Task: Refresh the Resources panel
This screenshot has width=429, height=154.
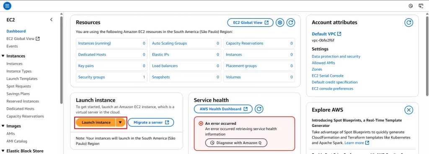Action: coord(291,23)
